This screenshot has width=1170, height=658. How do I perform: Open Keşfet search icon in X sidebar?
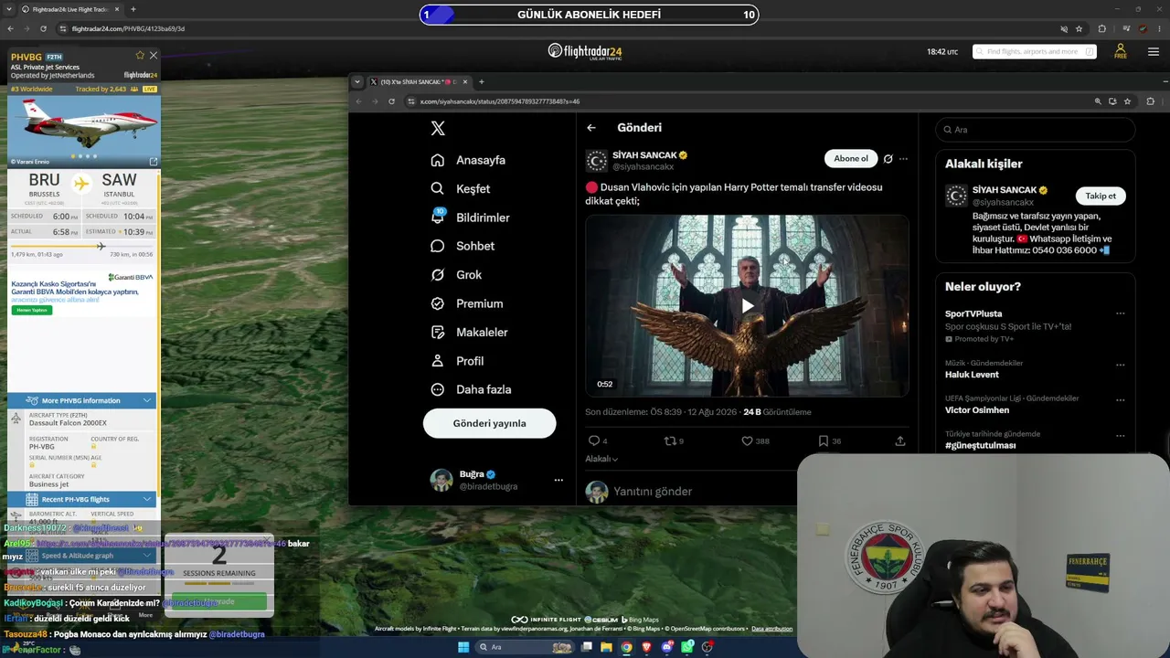coord(438,188)
